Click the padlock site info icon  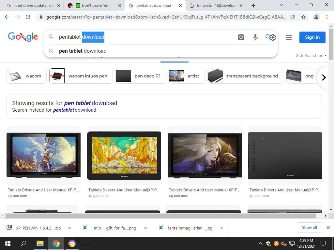[41, 17]
